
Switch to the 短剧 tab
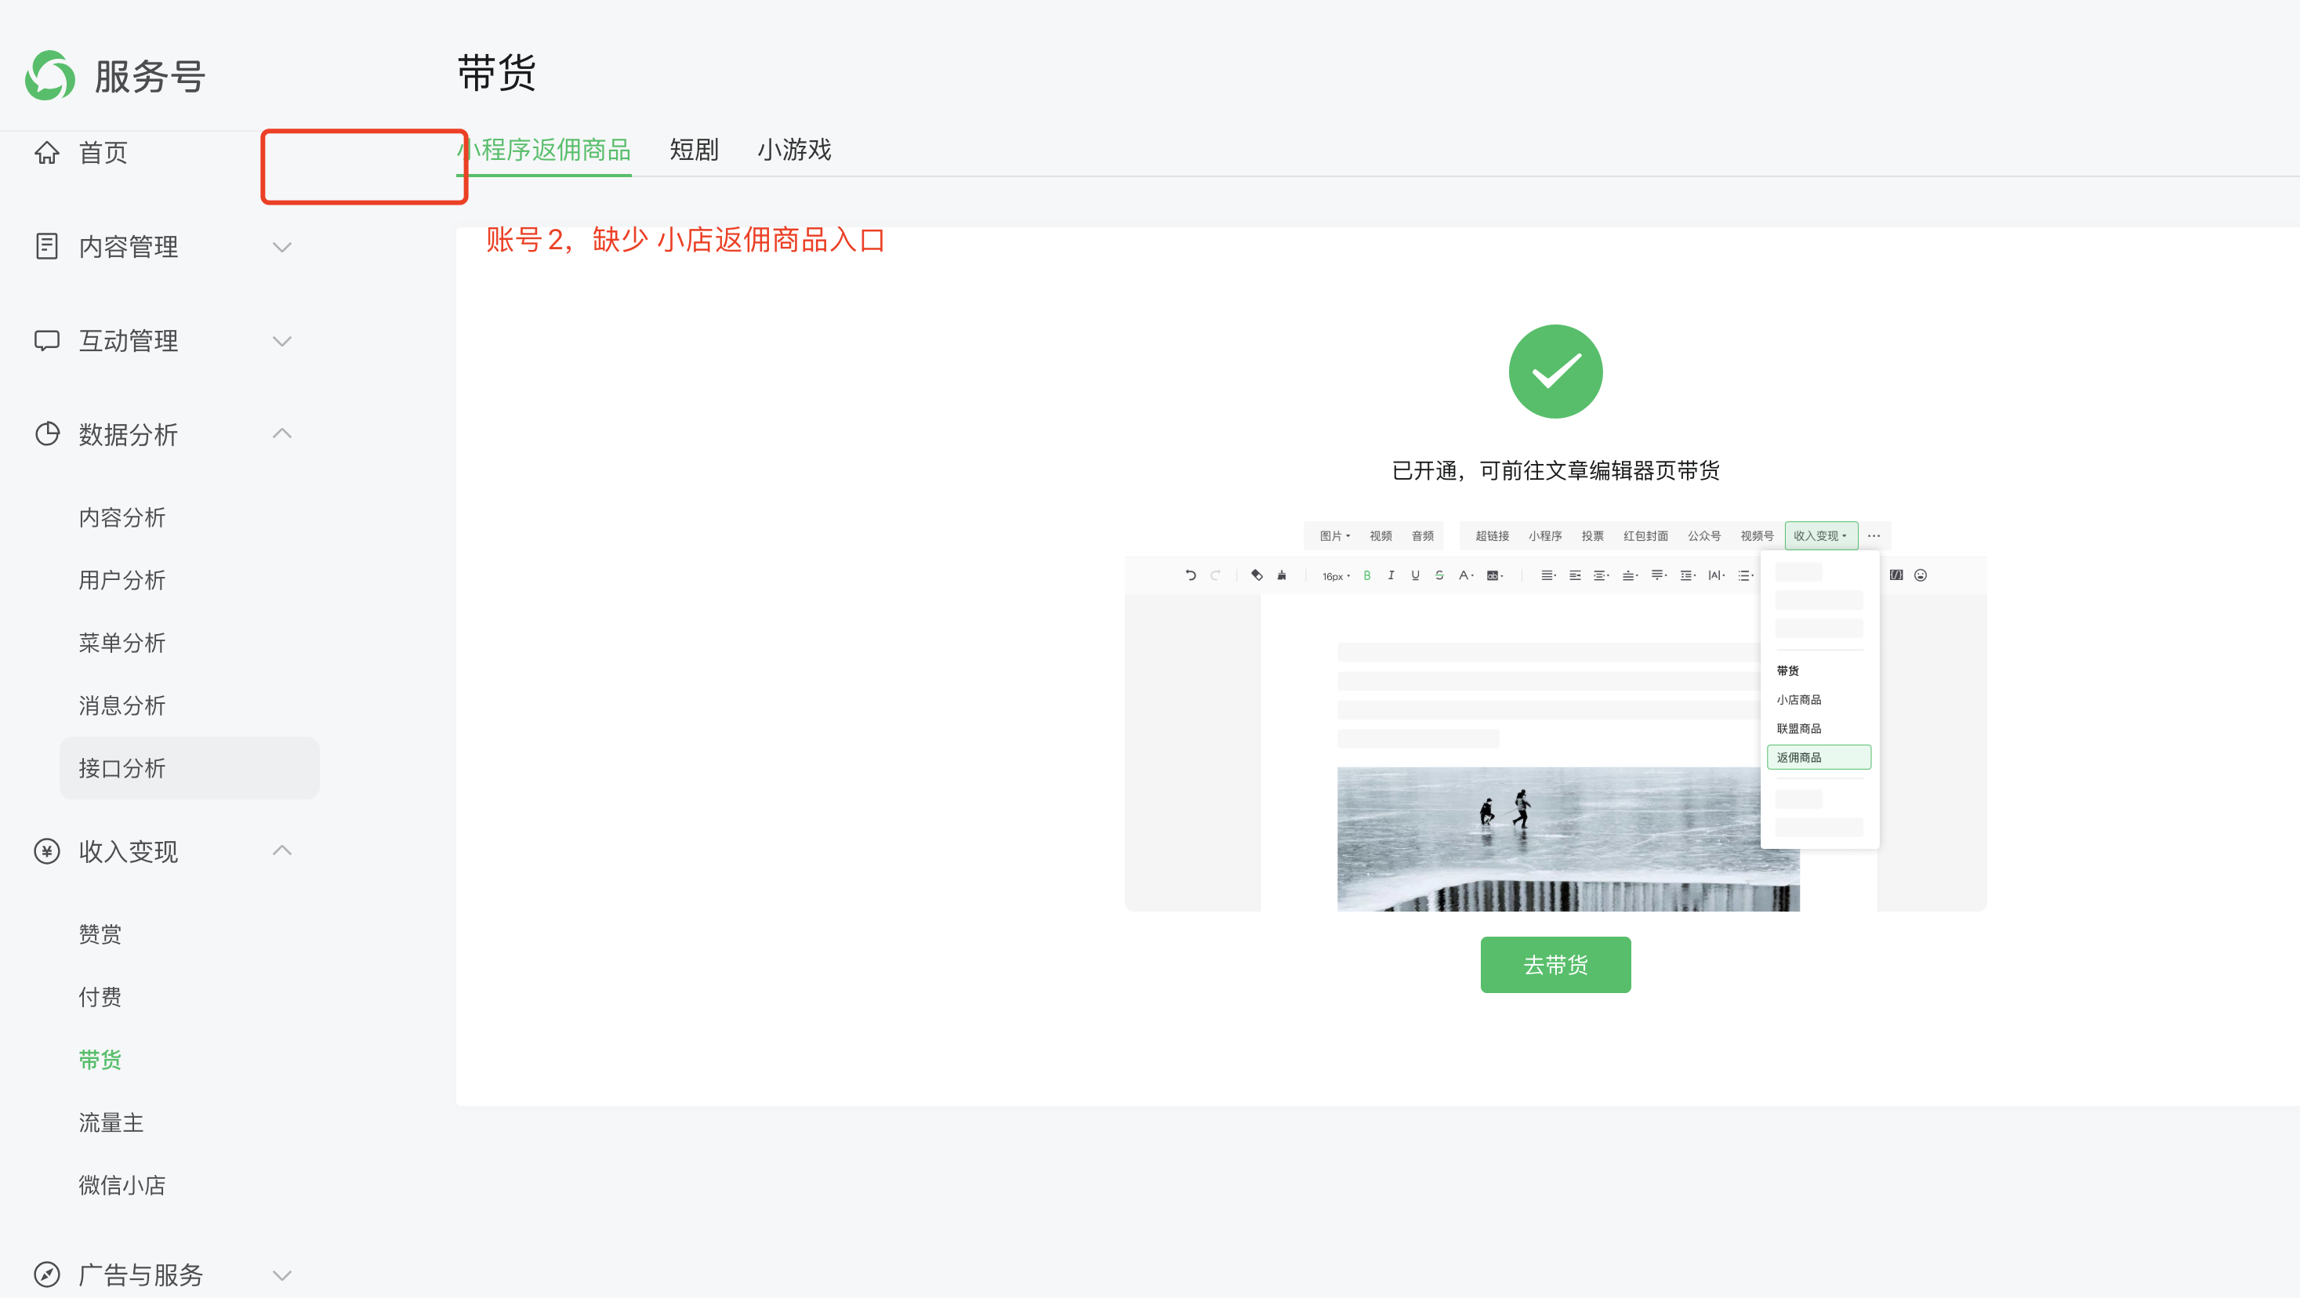coord(694,150)
